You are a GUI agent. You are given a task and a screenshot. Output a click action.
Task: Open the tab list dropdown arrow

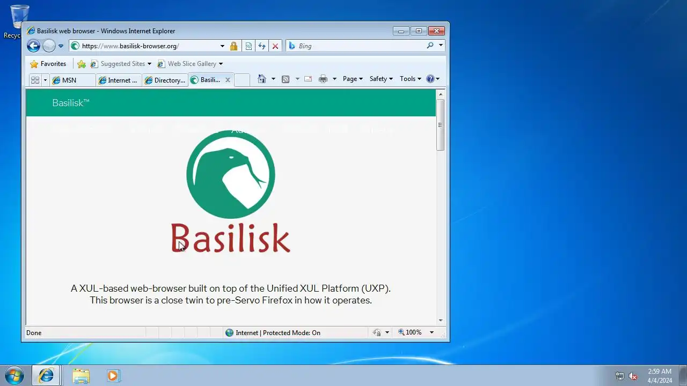(45, 80)
